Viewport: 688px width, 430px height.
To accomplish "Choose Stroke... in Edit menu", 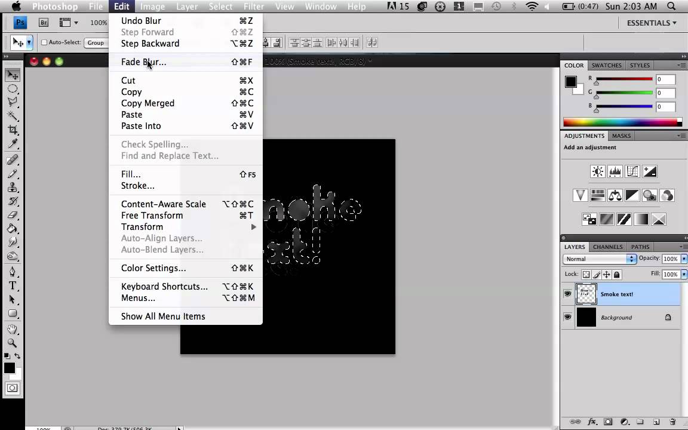I will pos(185,186).
